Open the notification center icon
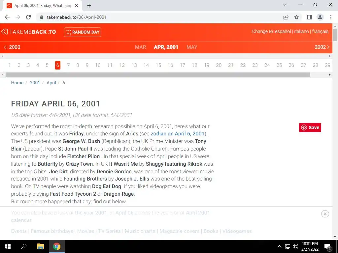 point(328,247)
